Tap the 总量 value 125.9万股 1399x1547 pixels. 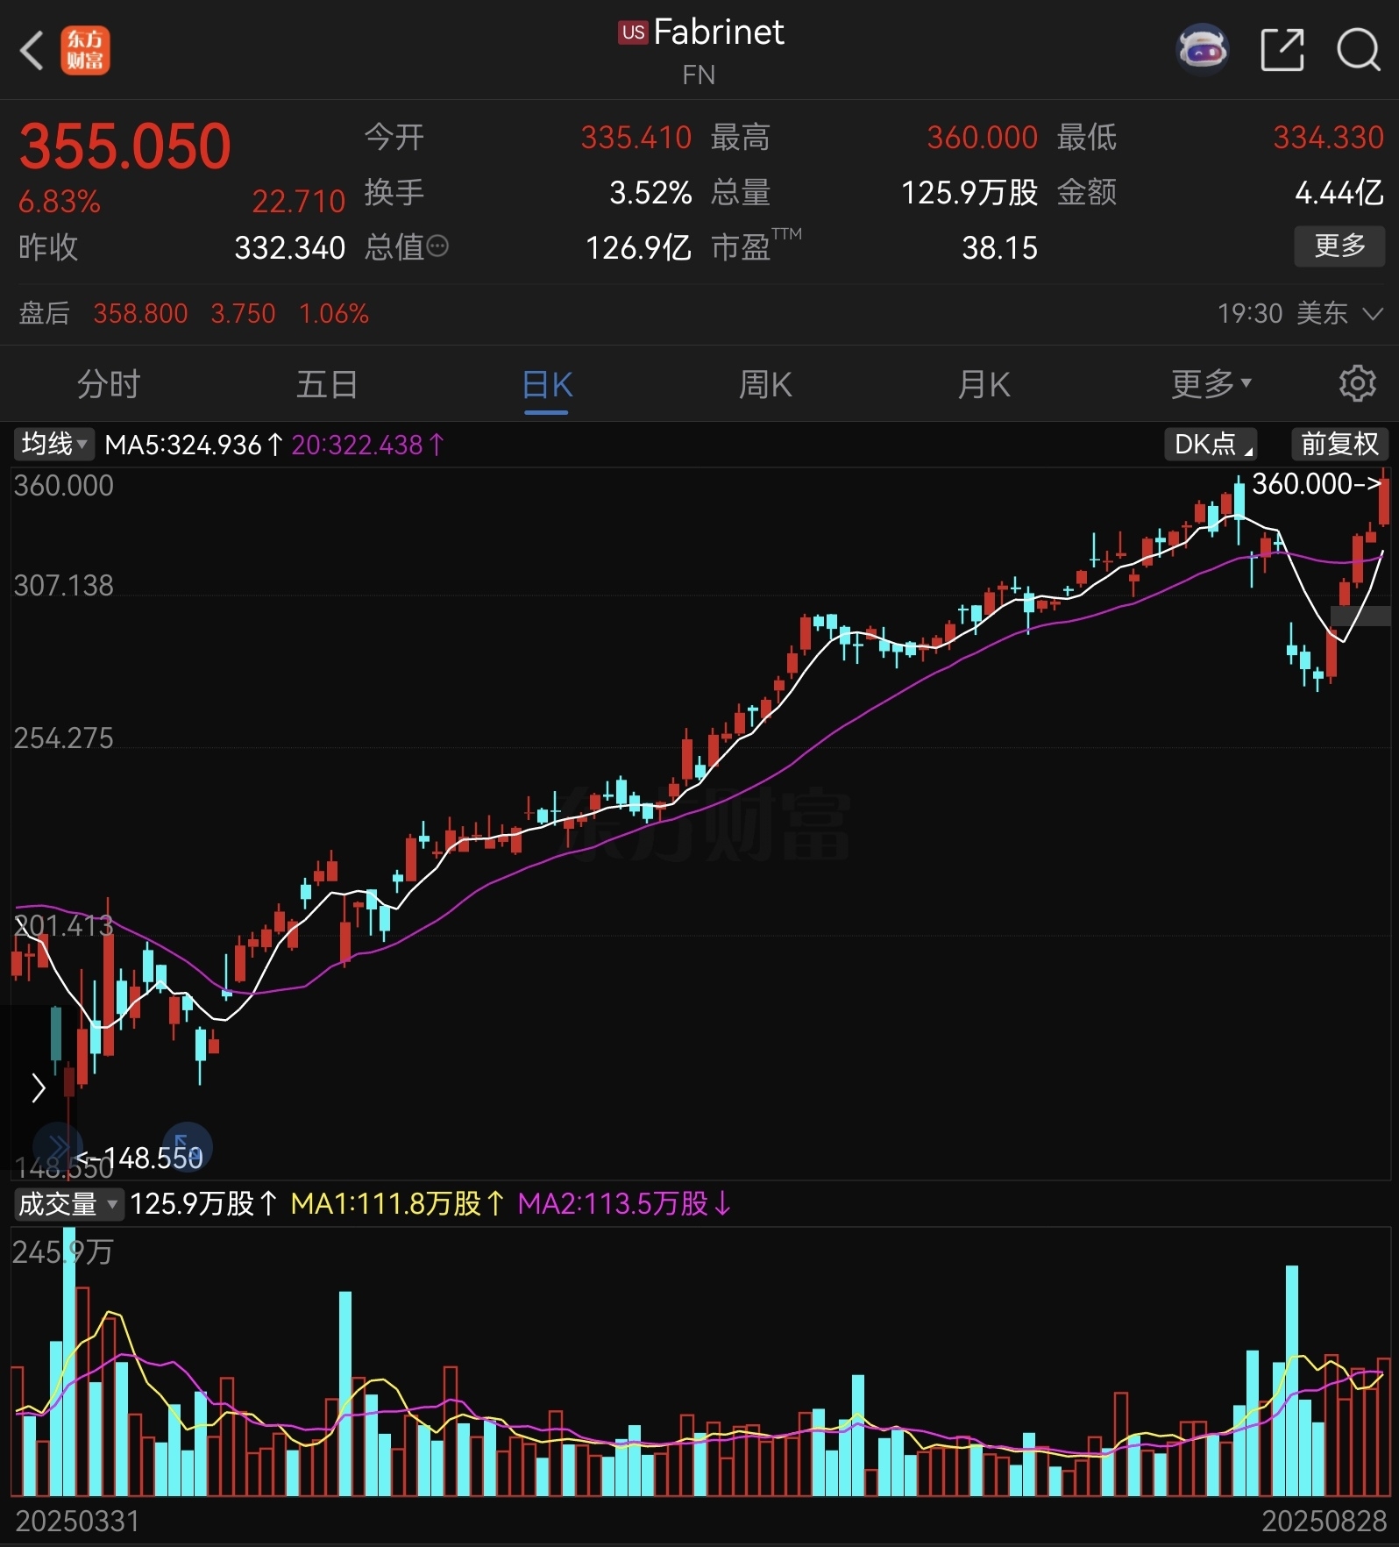[969, 193]
